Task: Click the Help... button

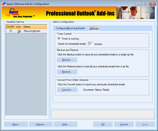Action: tap(65, 124)
